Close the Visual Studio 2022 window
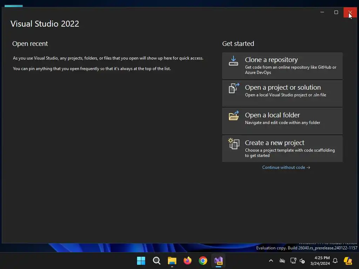Screen dimensions: 359x269 (350, 12)
